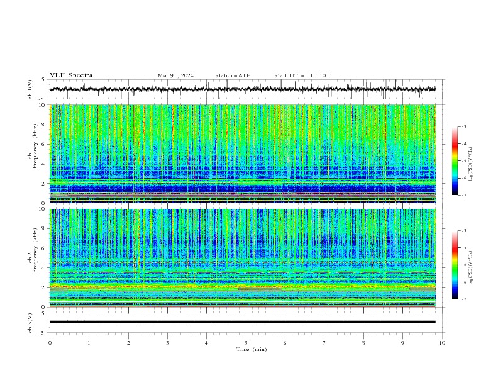The height and width of the screenshot is (385, 498).
Task: Select the "start UT = 1 :10: 1" text
Action: pyautogui.click(x=304, y=75)
